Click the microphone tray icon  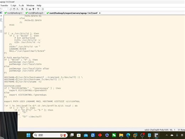tap(177, 135)
